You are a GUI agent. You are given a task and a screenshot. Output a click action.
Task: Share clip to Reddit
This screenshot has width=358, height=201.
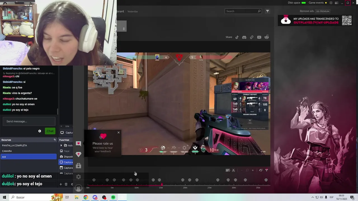(x=267, y=37)
